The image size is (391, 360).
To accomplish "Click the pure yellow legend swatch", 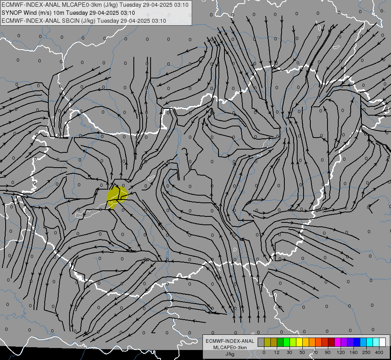I will pyautogui.click(x=300, y=342).
